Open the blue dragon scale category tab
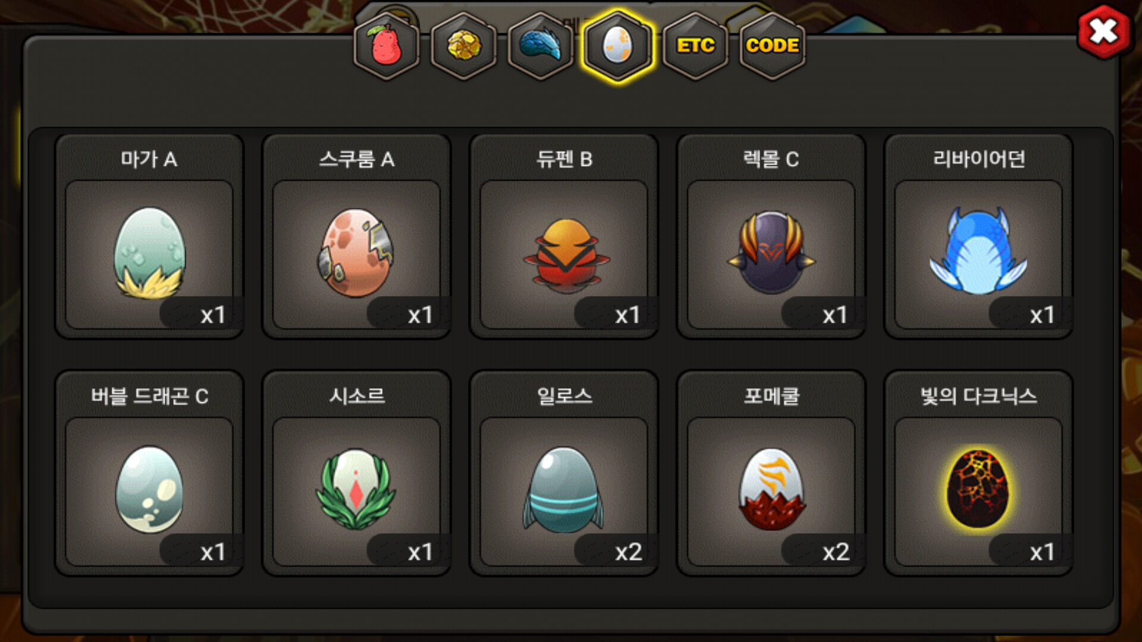This screenshot has width=1142, height=642. [x=541, y=46]
